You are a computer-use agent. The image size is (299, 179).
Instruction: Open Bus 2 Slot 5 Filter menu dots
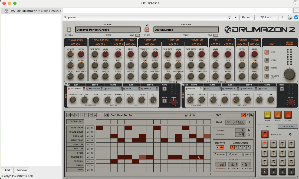click(x=274, y=88)
